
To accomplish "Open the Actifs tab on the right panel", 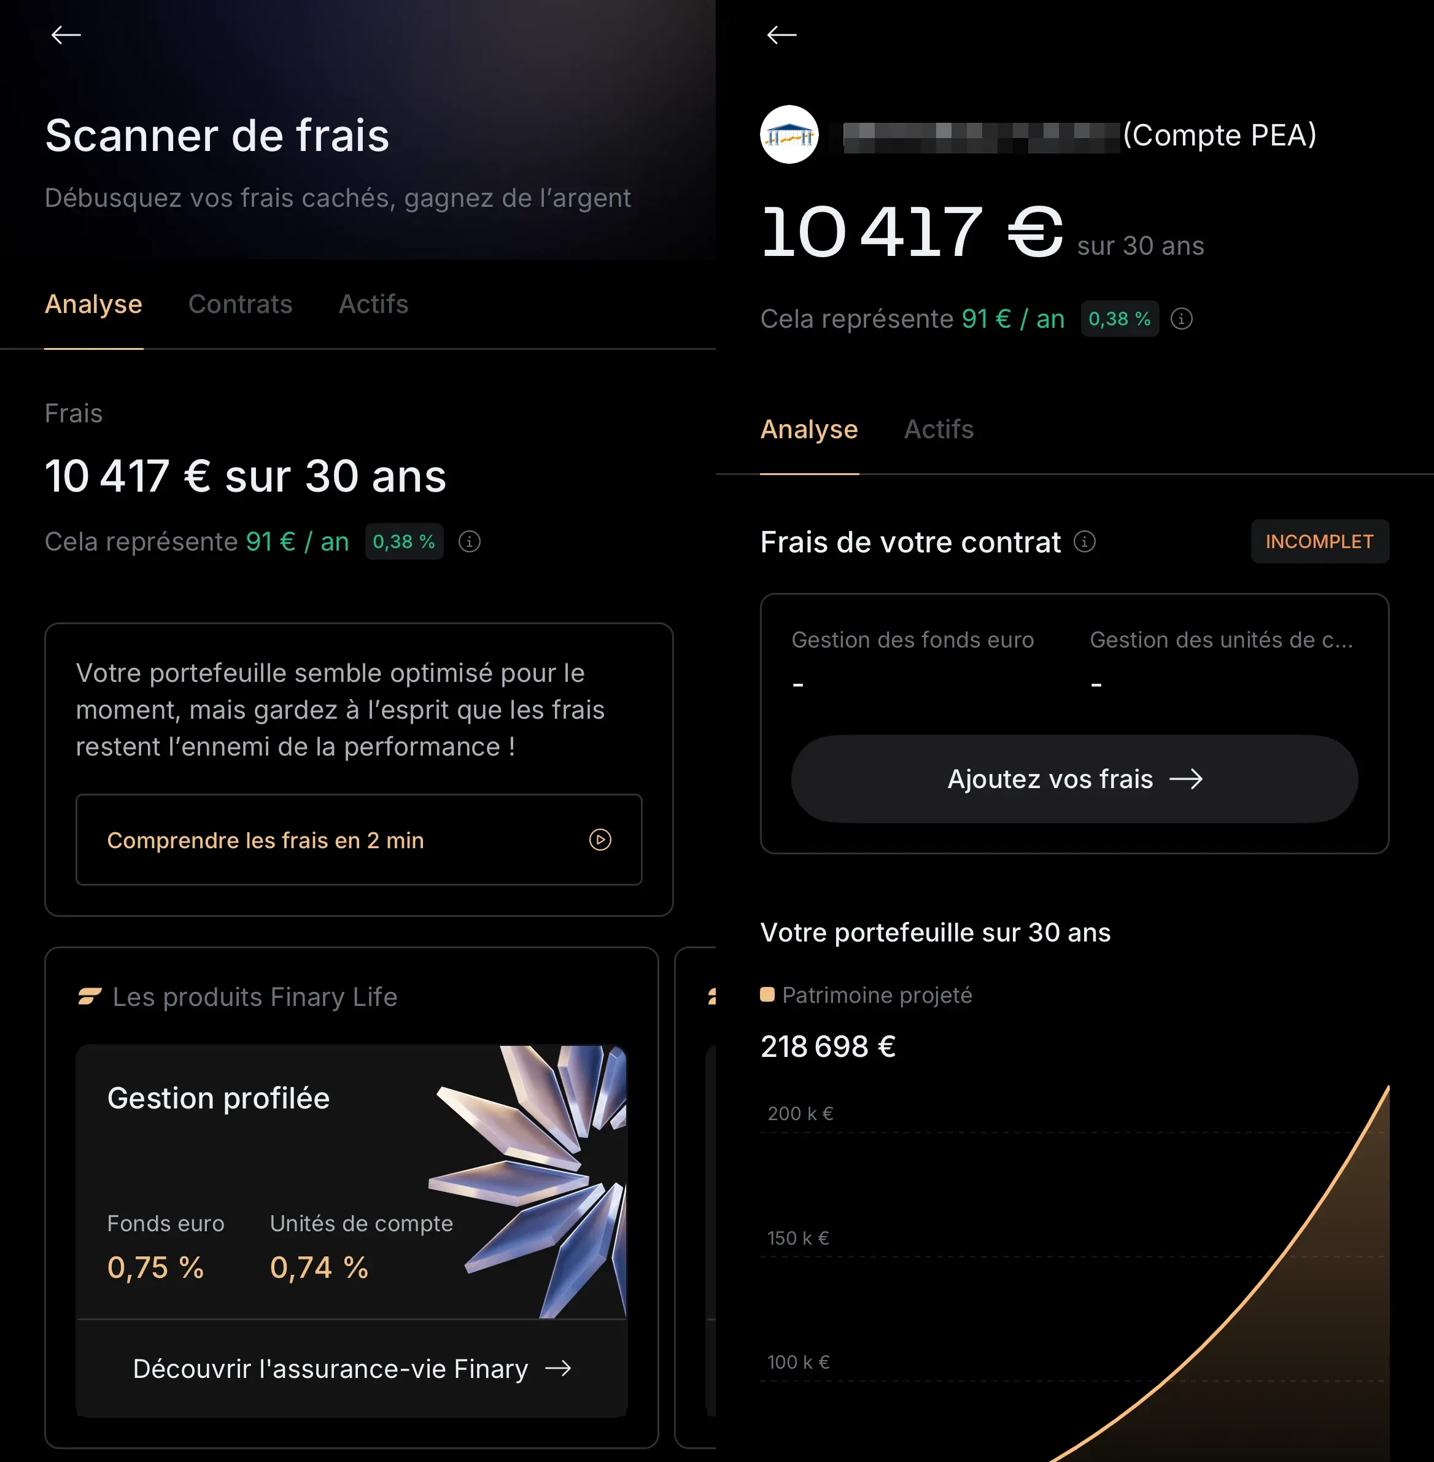I will [x=939, y=429].
